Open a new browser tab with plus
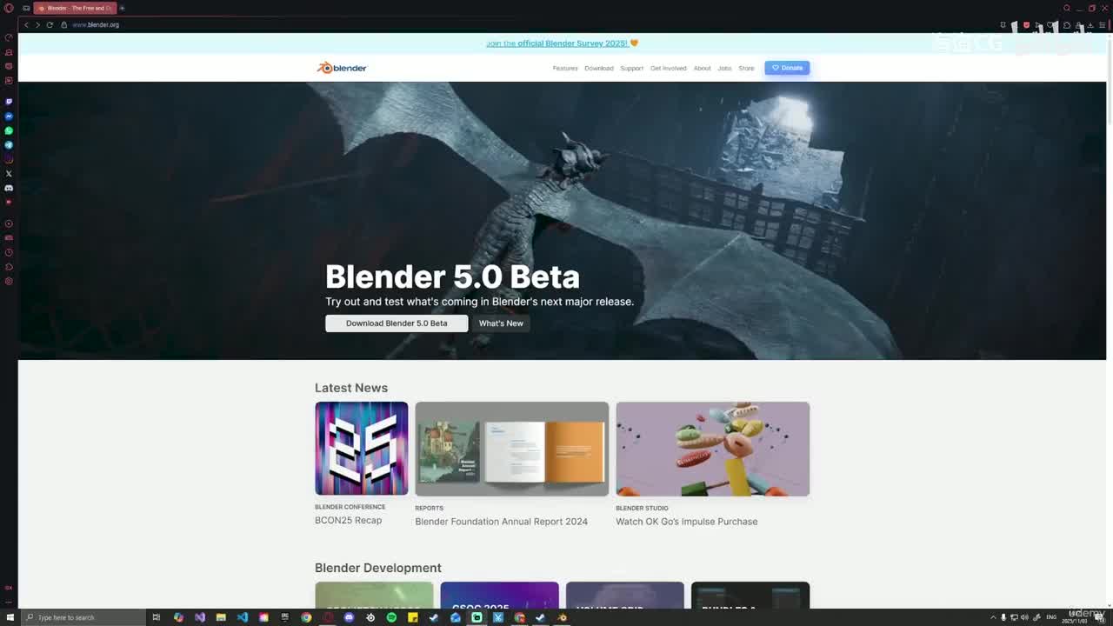 point(122,8)
